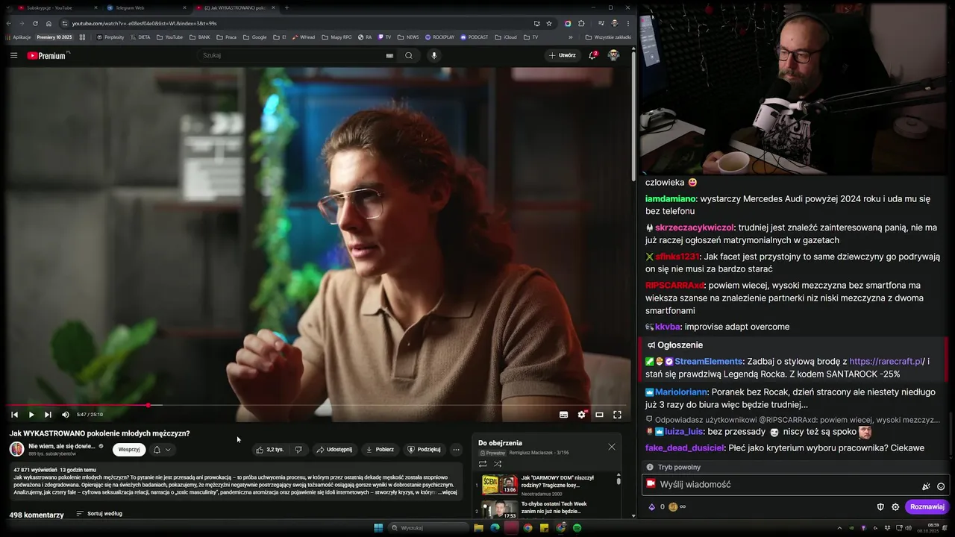
Task: Click the Podziękuj thanks button
Action: click(x=424, y=450)
